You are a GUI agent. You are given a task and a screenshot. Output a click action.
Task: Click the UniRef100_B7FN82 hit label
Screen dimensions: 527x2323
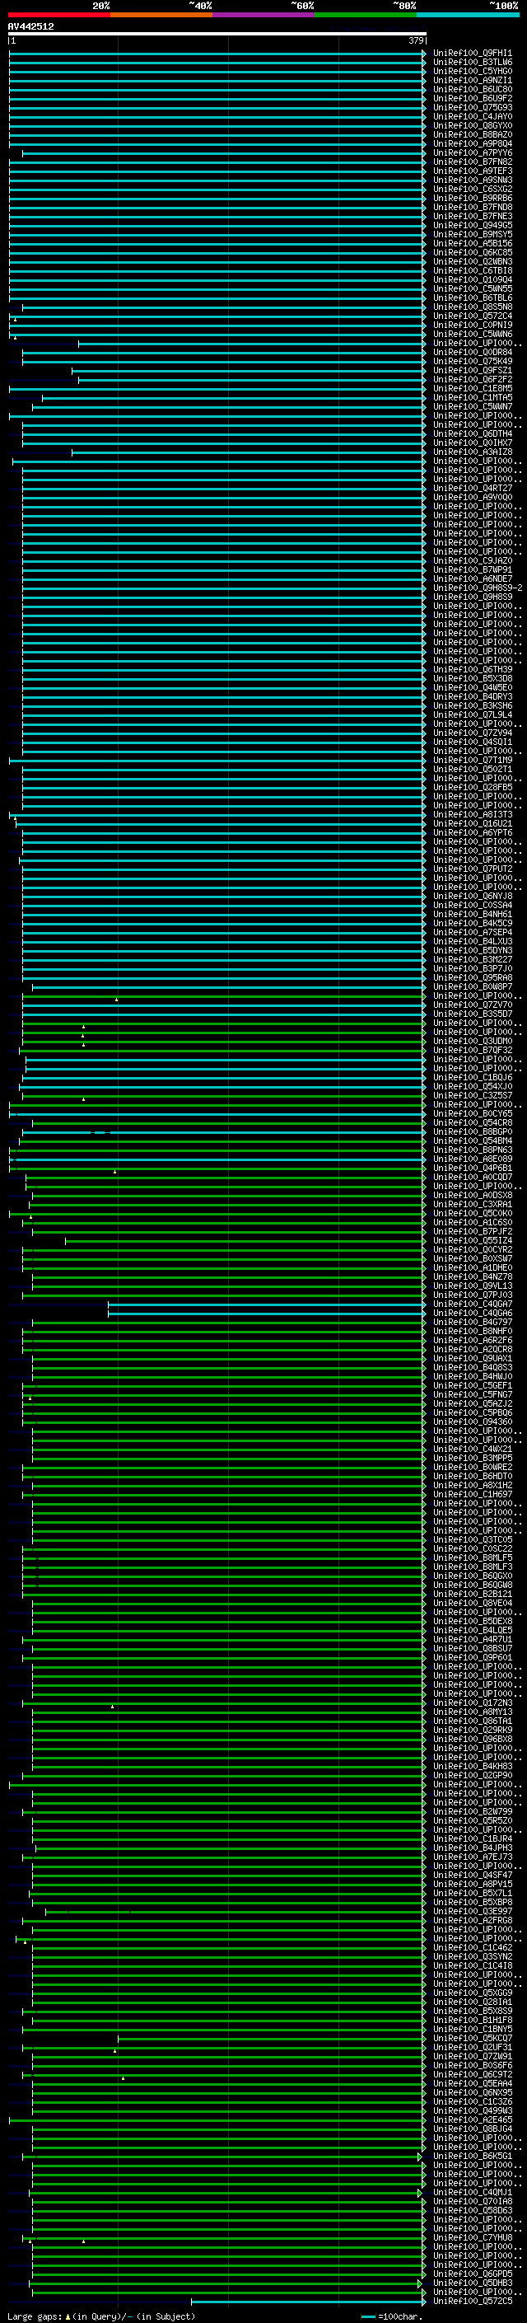coord(473,162)
